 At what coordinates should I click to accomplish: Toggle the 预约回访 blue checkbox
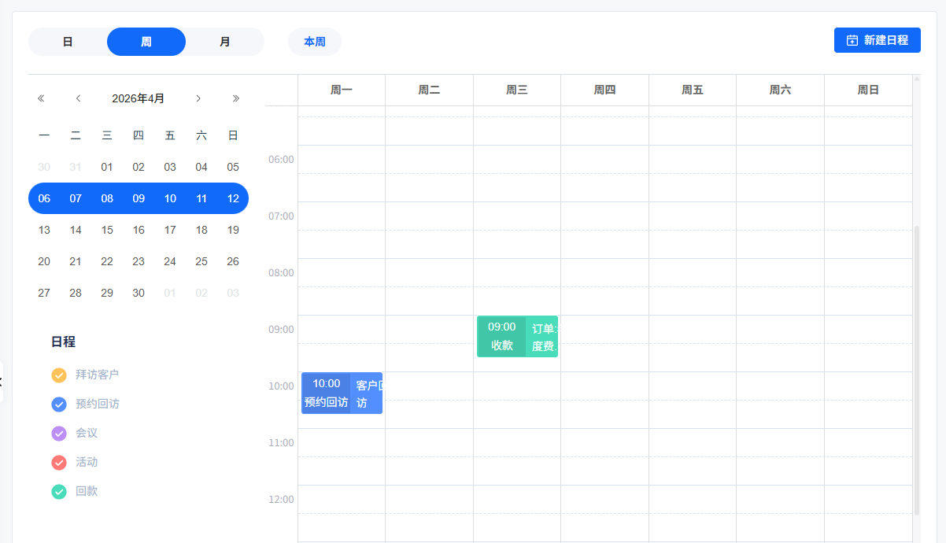coord(59,404)
